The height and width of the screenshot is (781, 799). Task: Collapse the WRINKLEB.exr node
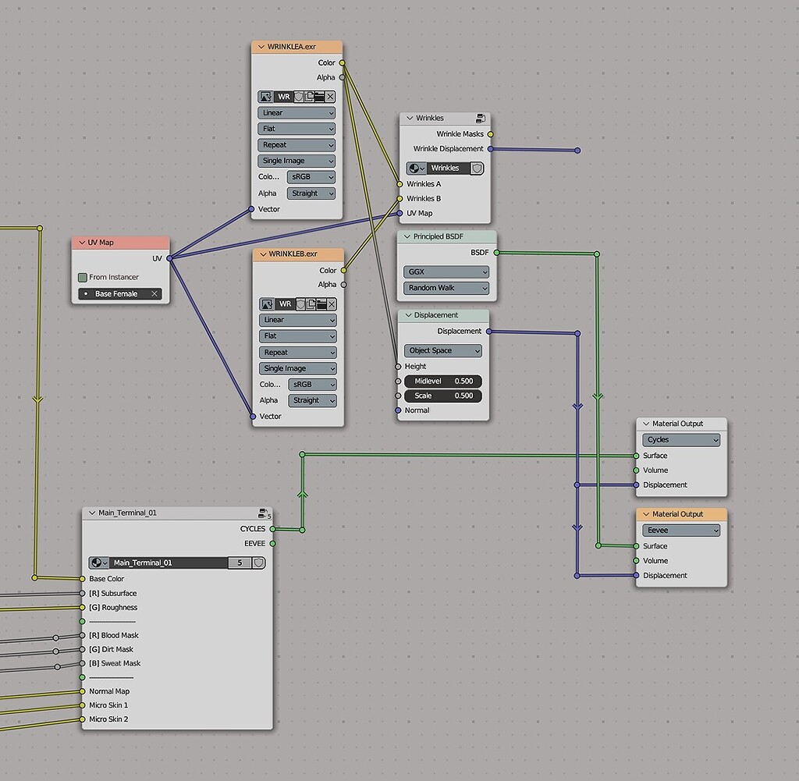tap(263, 254)
